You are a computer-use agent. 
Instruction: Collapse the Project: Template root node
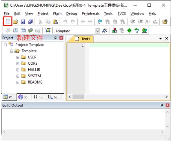click(5, 45)
